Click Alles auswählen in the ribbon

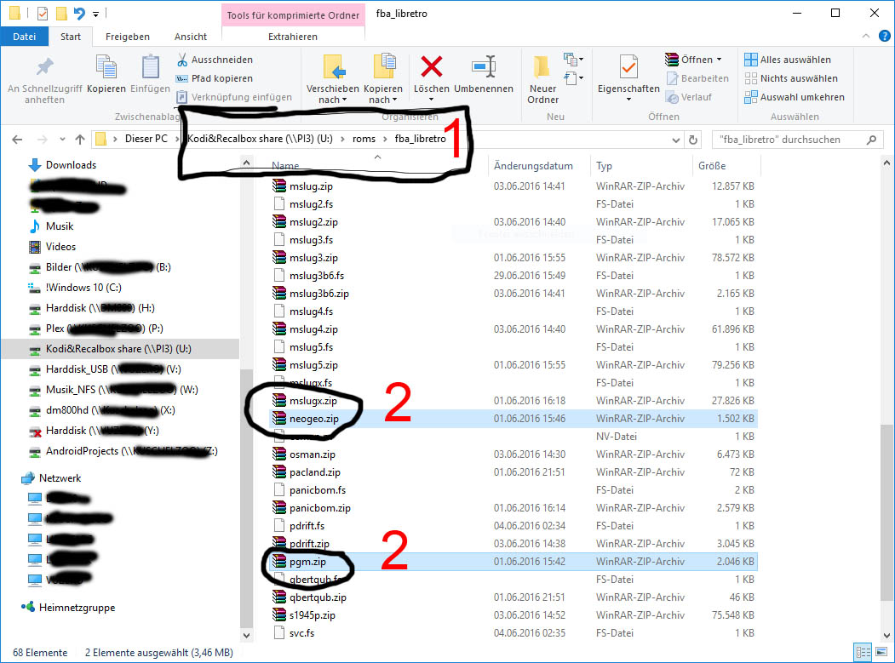tap(786, 60)
